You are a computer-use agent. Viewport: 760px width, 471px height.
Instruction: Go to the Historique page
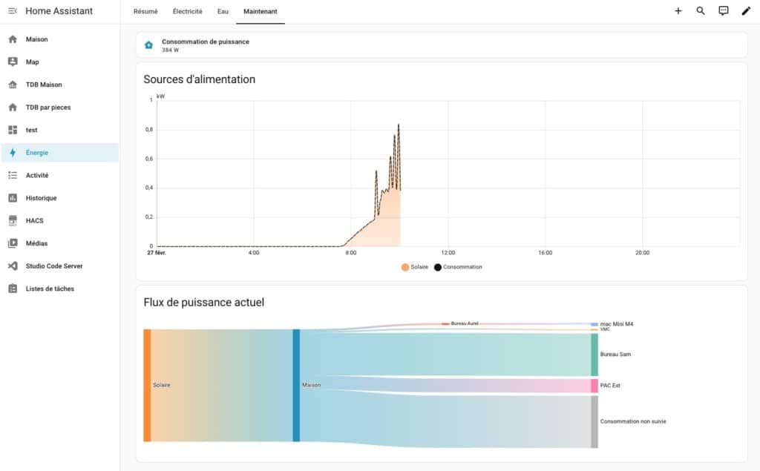pyautogui.click(x=41, y=198)
